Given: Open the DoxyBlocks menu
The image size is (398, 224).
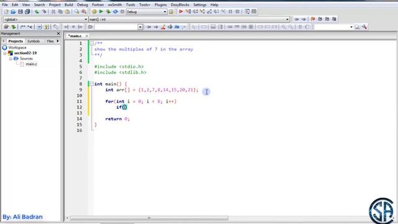Looking at the screenshot, I should coord(180,4).
